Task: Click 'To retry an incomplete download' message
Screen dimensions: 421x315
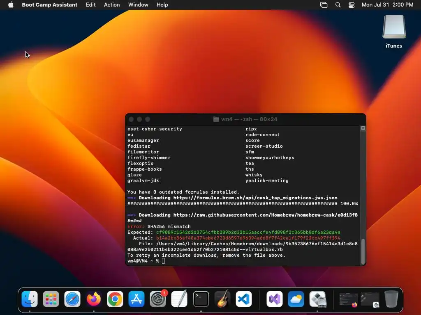Action: coord(206,255)
